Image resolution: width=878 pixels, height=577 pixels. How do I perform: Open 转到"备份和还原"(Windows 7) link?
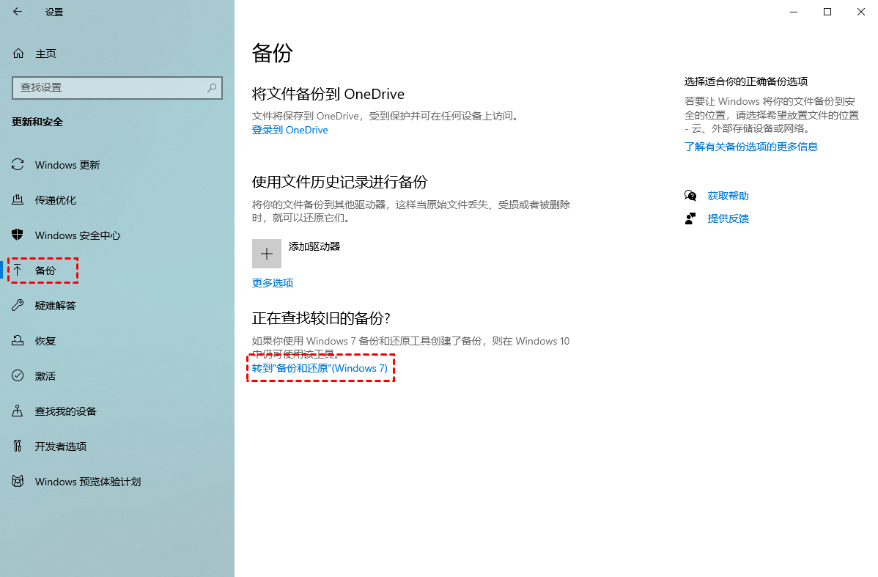(320, 368)
